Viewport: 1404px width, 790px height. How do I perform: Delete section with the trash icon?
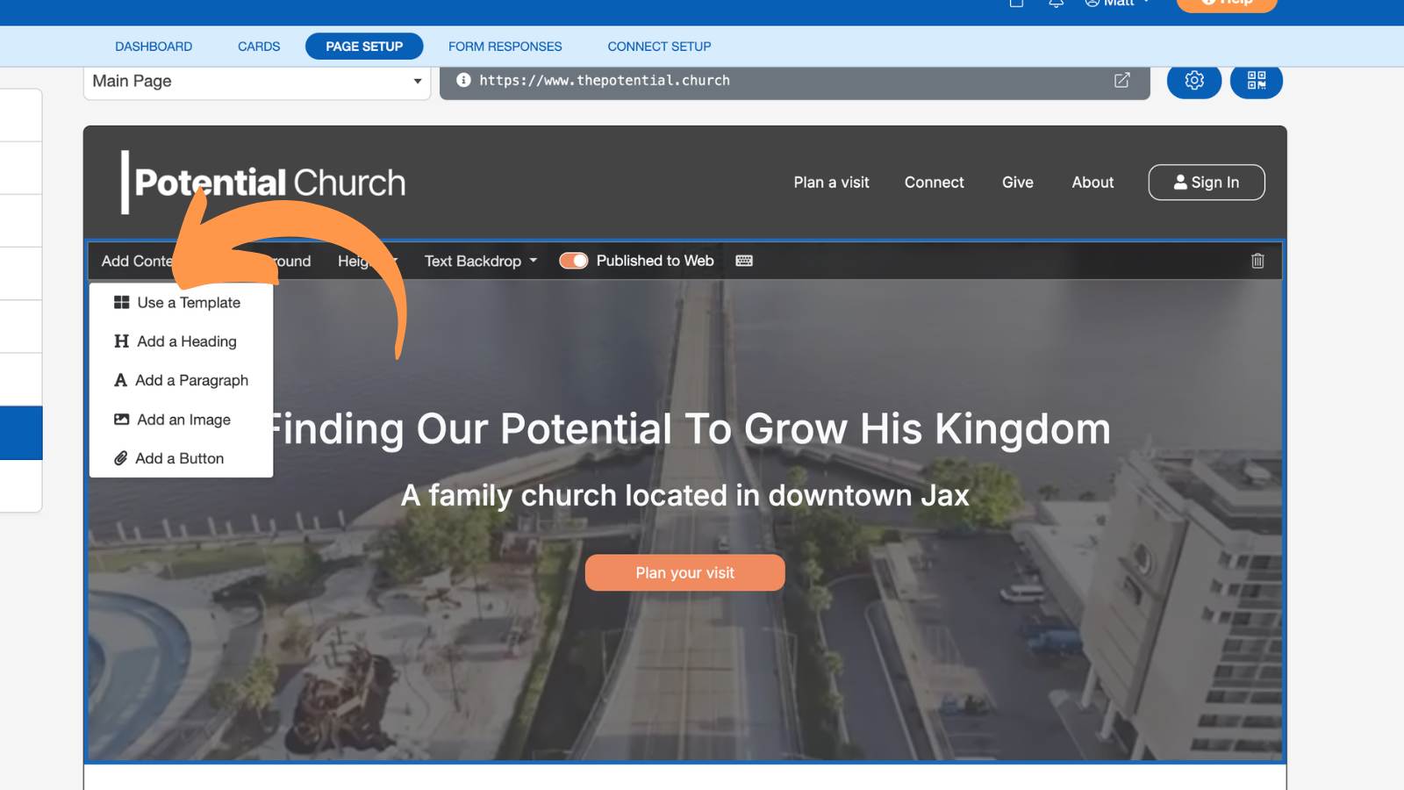click(1257, 261)
